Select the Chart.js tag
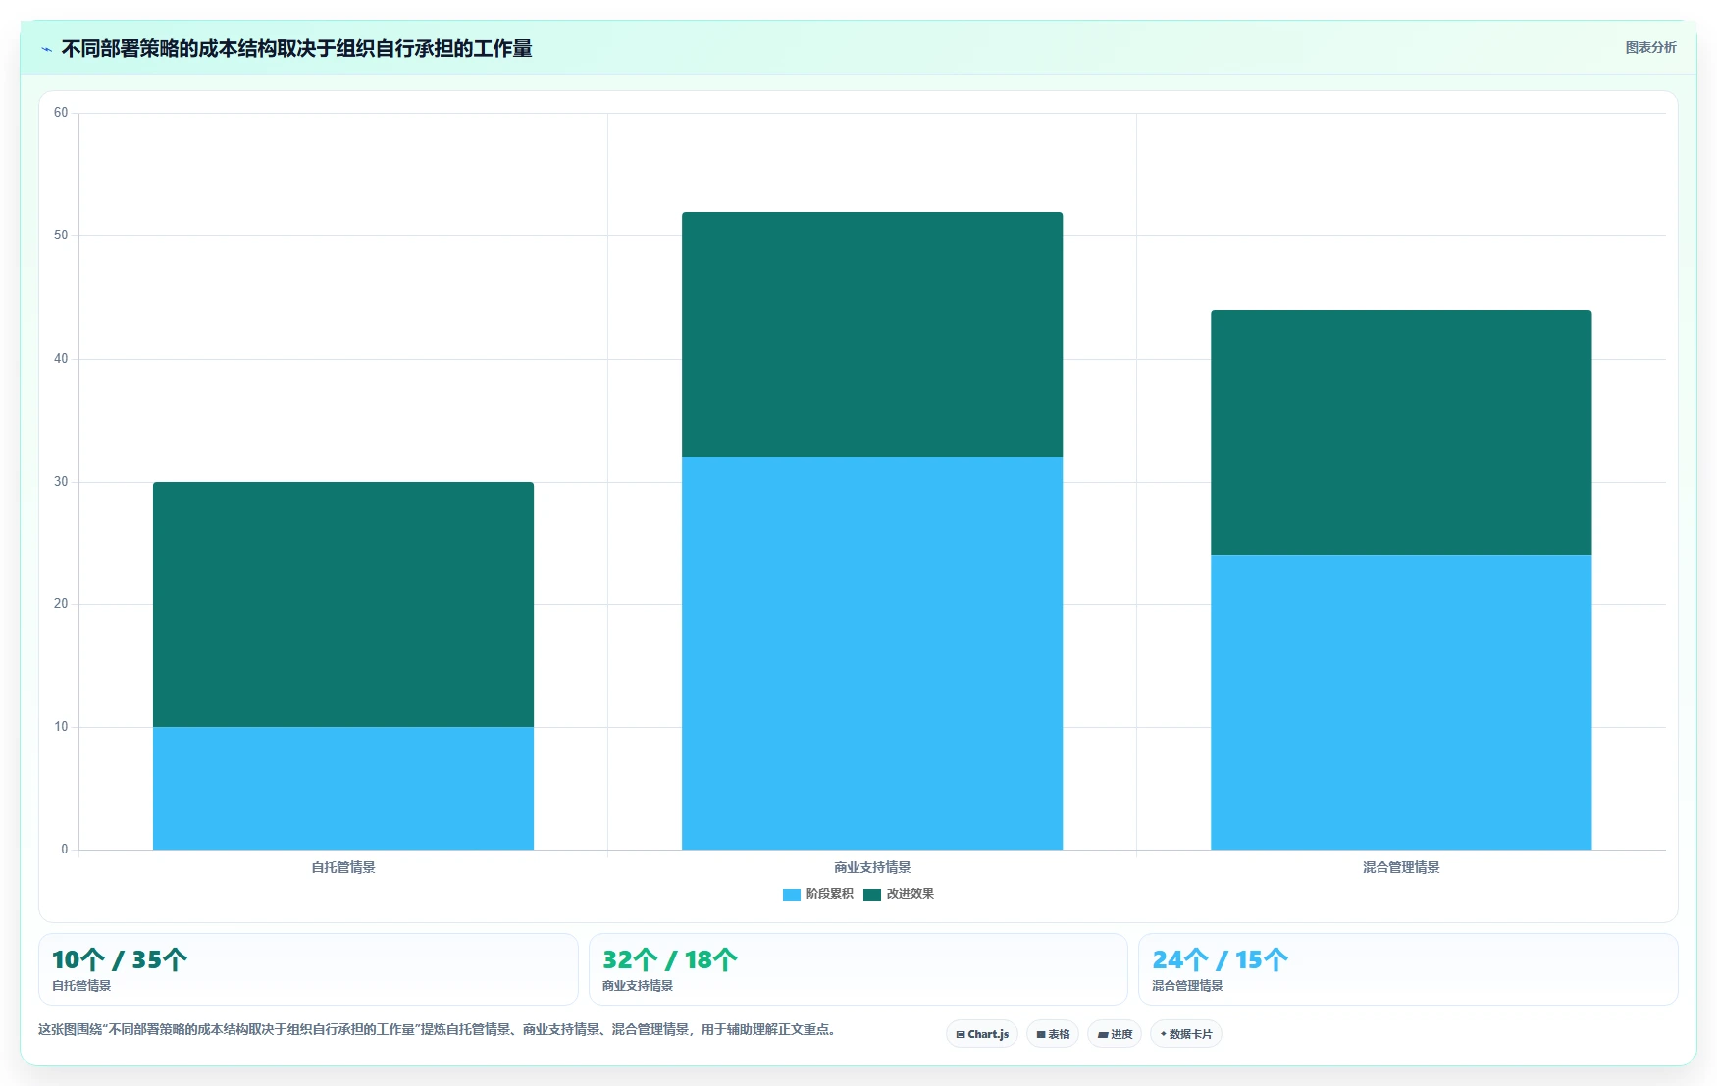1717x1086 pixels. point(982,1034)
